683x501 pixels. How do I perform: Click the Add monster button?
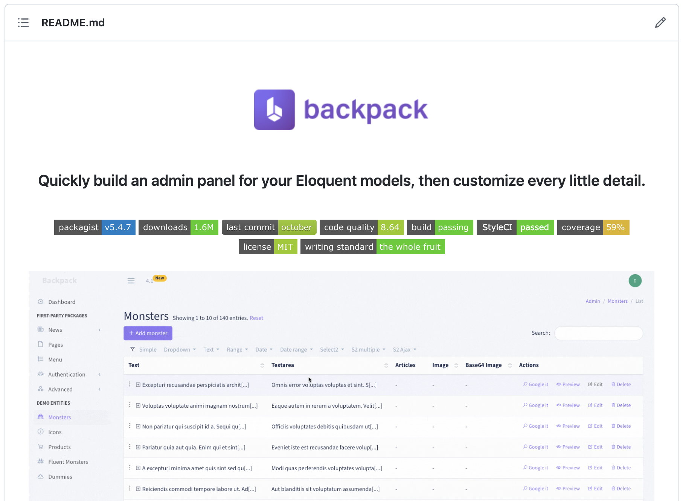148,333
